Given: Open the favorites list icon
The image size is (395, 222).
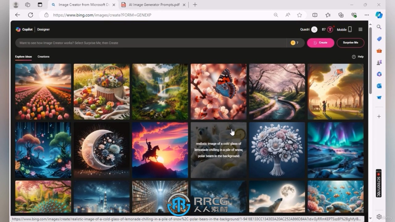Looking at the screenshot, I should (x=328, y=15).
